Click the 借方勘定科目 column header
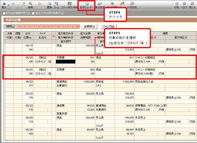 (65, 33)
